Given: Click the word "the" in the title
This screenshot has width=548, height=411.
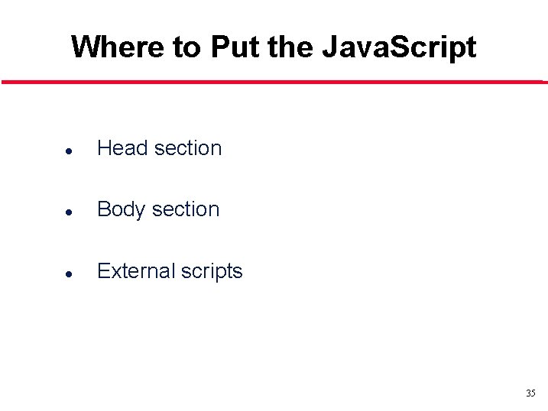Looking at the screenshot, I should click(291, 47).
